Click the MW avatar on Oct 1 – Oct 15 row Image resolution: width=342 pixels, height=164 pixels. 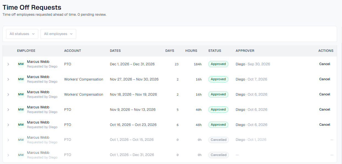(21, 140)
